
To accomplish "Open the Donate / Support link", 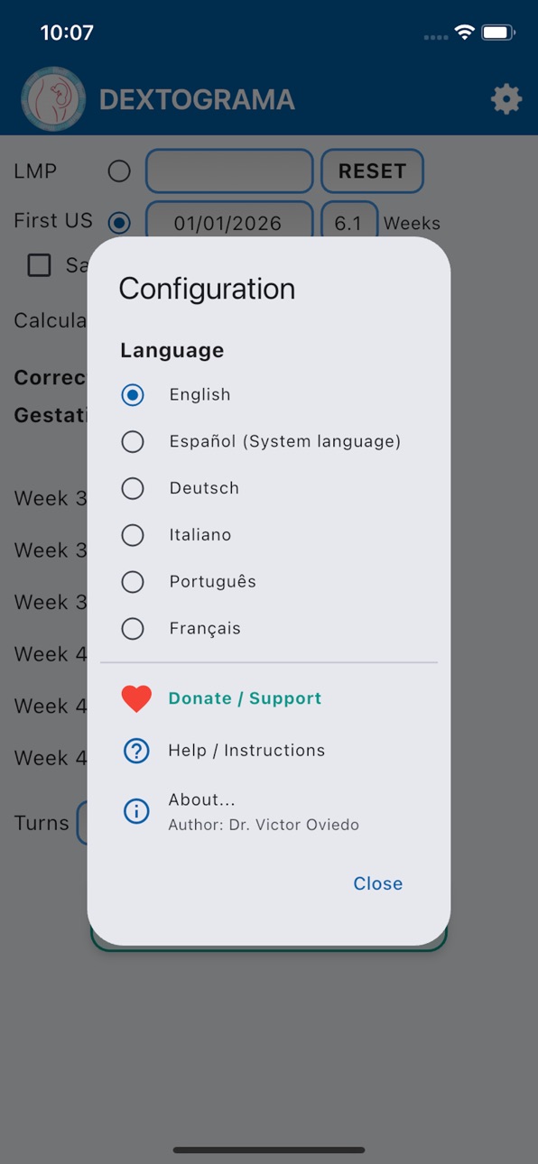I will [245, 698].
